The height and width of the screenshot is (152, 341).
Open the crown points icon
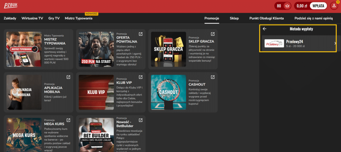[x=287, y=6]
